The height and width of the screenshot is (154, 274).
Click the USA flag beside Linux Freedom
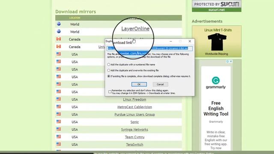59,99
